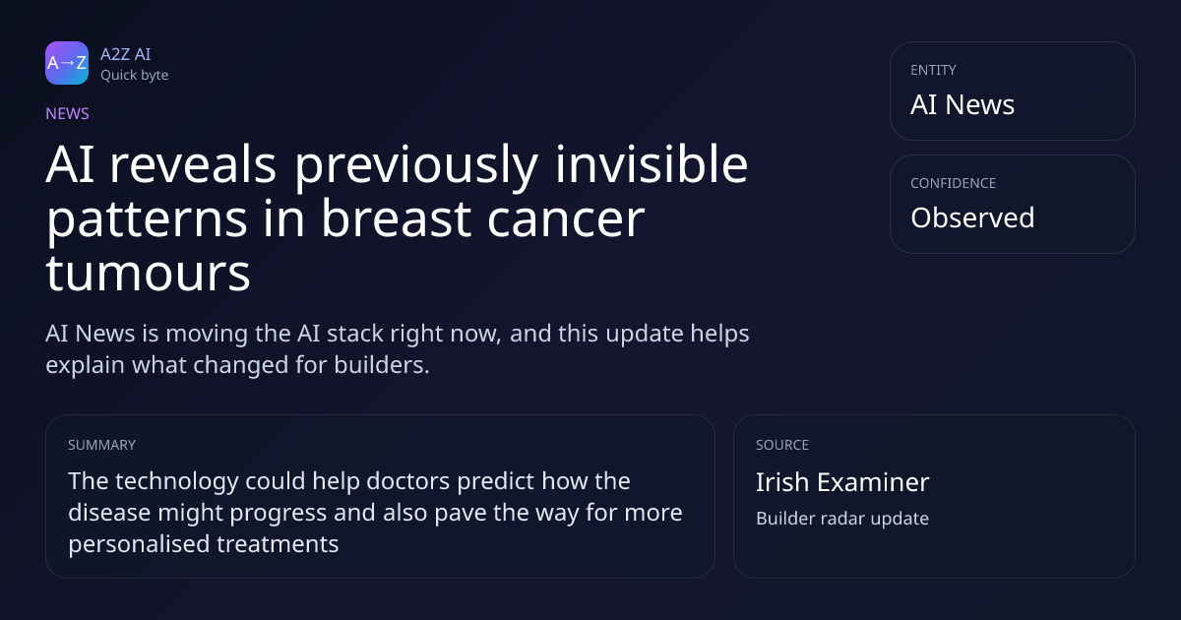The height and width of the screenshot is (620, 1181).
Task: Click the SOURCE heading label
Action: (x=782, y=445)
